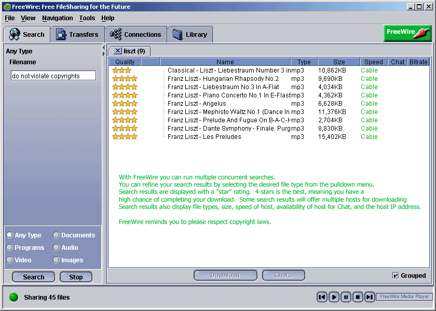
Task: Click the FreeWire Media Player label
Action: point(404,296)
